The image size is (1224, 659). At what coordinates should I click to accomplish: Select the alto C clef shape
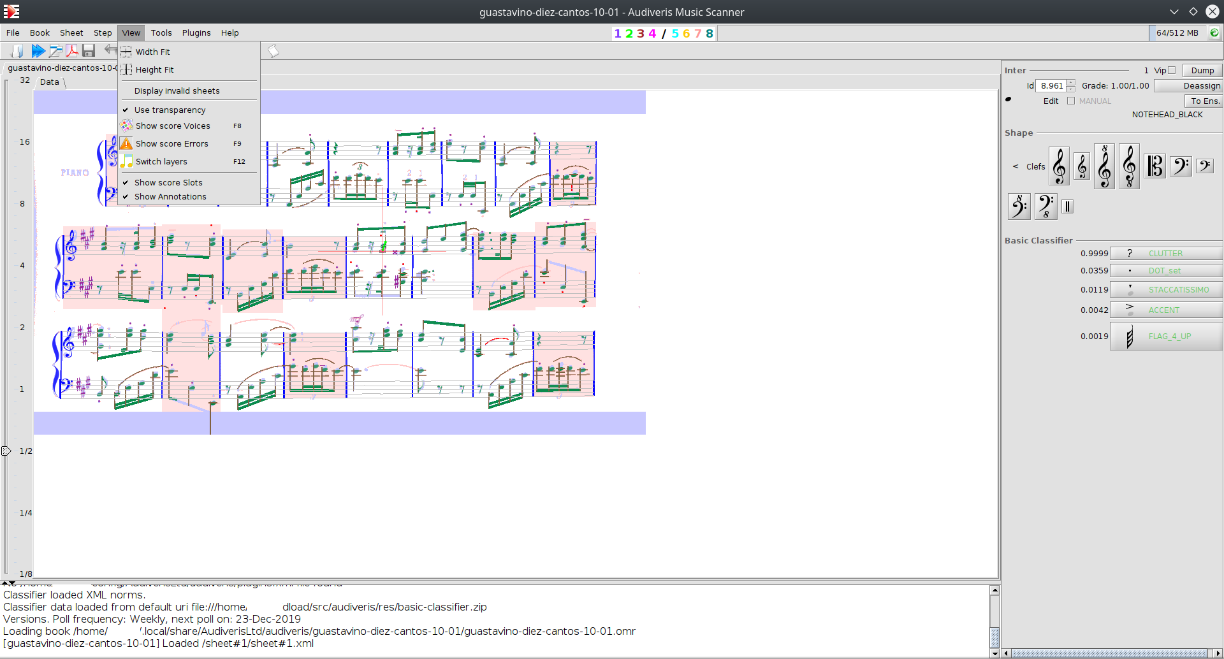(x=1155, y=166)
